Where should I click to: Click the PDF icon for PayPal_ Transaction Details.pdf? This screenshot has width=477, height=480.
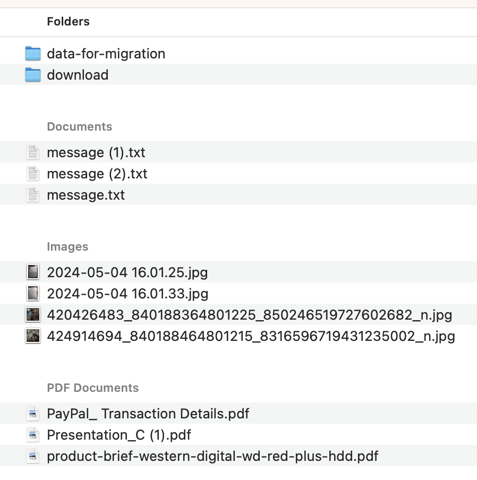click(x=33, y=414)
